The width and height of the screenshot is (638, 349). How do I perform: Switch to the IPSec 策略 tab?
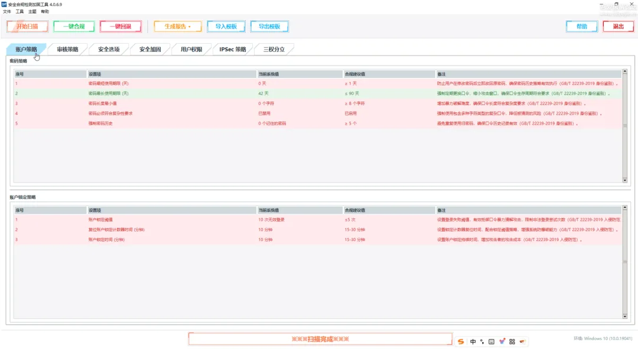[x=233, y=49]
